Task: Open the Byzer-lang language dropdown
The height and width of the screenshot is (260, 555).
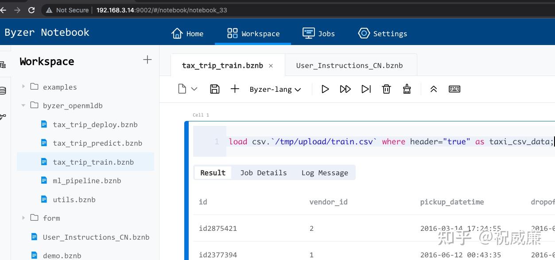Action: [275, 90]
